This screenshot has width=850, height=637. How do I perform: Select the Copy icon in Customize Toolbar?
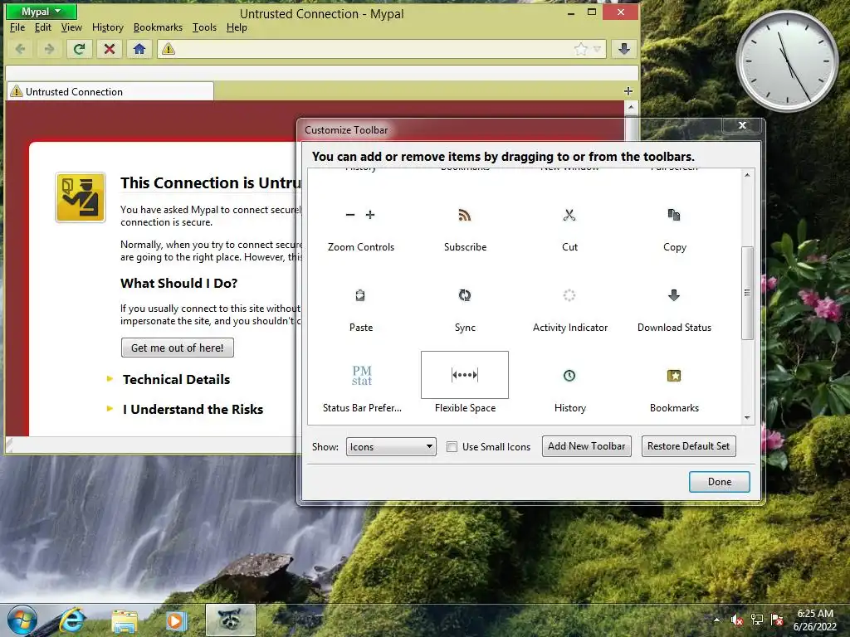674,215
